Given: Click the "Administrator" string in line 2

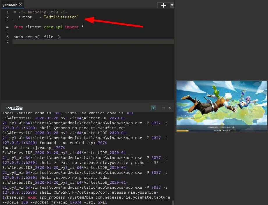Looking at the screenshot, I should point(61,17).
